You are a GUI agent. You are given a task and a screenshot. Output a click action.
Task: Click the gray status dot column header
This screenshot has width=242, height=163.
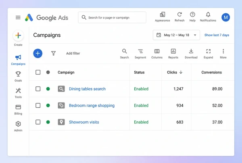point(48,72)
